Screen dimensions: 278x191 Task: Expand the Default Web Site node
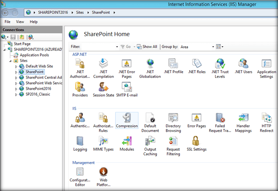pyautogui.click(x=16, y=67)
